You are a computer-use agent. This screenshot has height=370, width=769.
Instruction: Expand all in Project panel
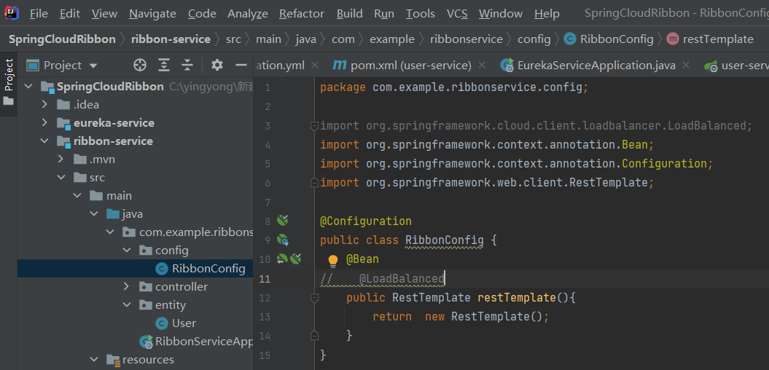tap(164, 65)
